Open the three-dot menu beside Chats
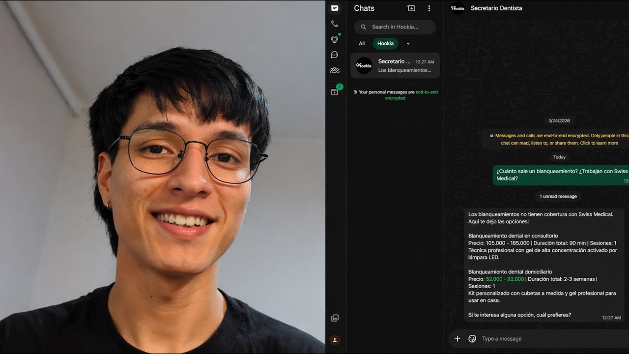Viewport: 629px width, 354px height. (429, 8)
